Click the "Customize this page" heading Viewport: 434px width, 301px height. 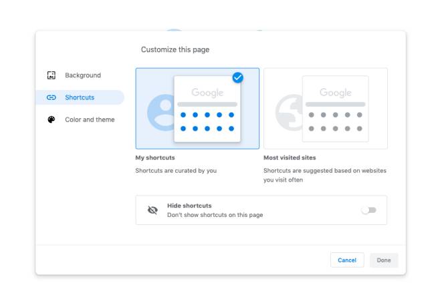click(175, 49)
